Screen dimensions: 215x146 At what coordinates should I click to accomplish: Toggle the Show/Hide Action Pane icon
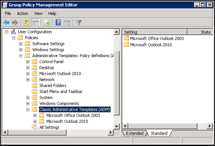coord(67,22)
